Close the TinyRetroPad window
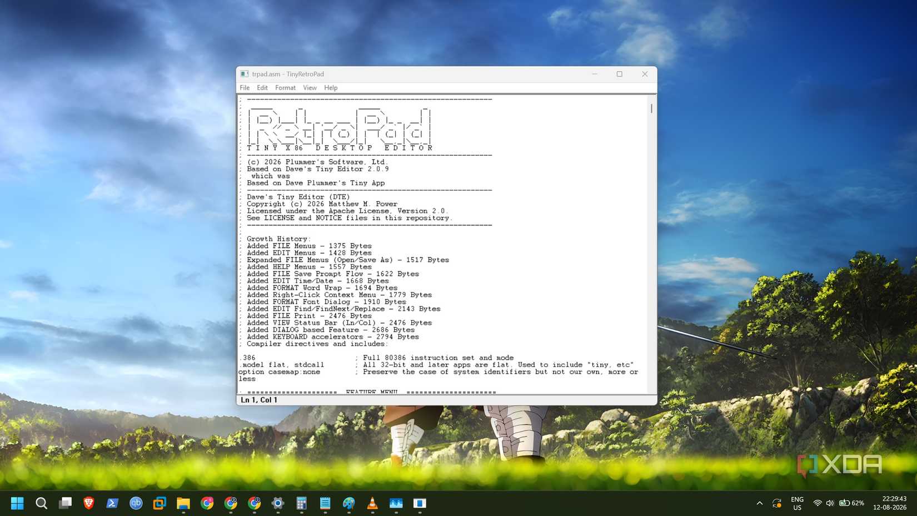The width and height of the screenshot is (917, 516). pyautogui.click(x=645, y=74)
